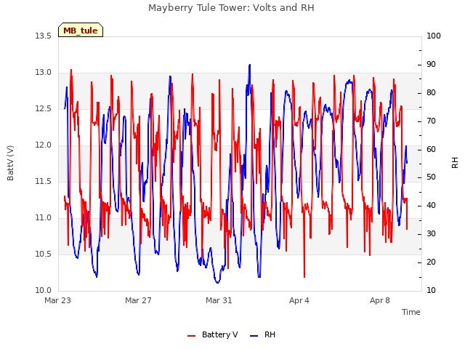Click the 20 RH axis value
Viewport: 465px width, 349px height.
[431, 262]
